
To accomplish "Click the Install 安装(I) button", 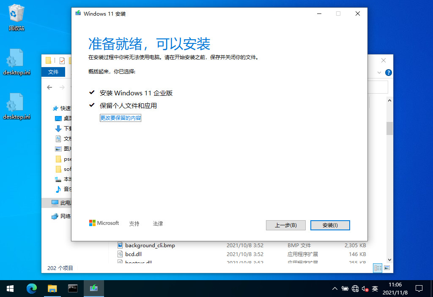I will click(330, 225).
